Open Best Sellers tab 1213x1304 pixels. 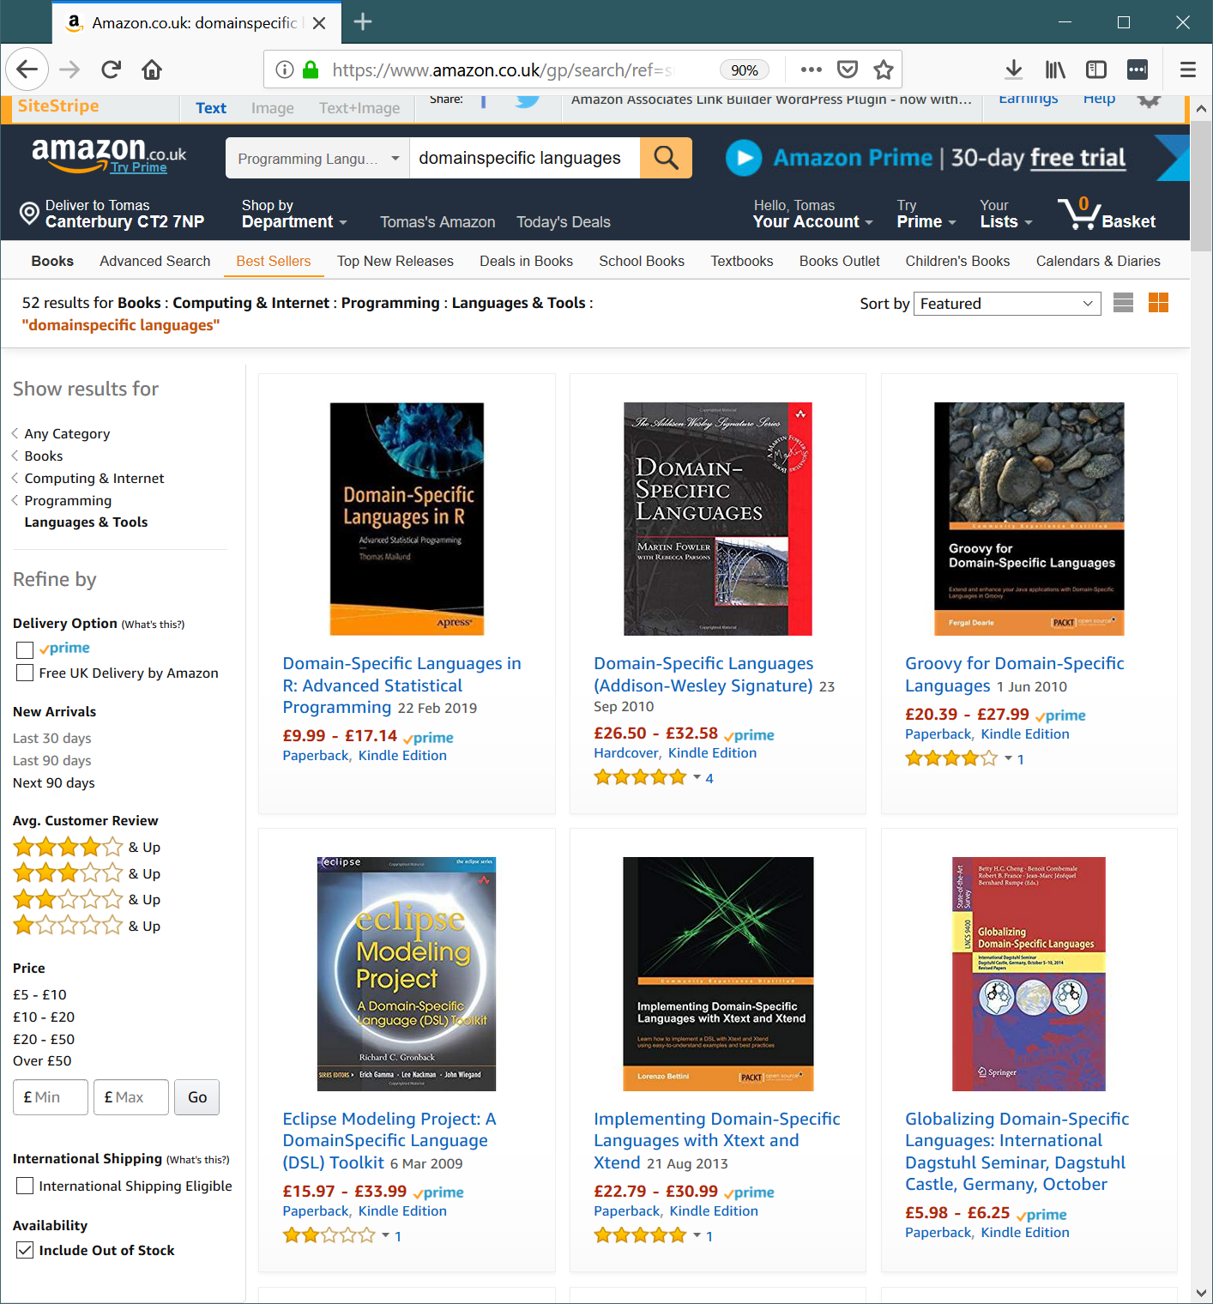coord(274,261)
